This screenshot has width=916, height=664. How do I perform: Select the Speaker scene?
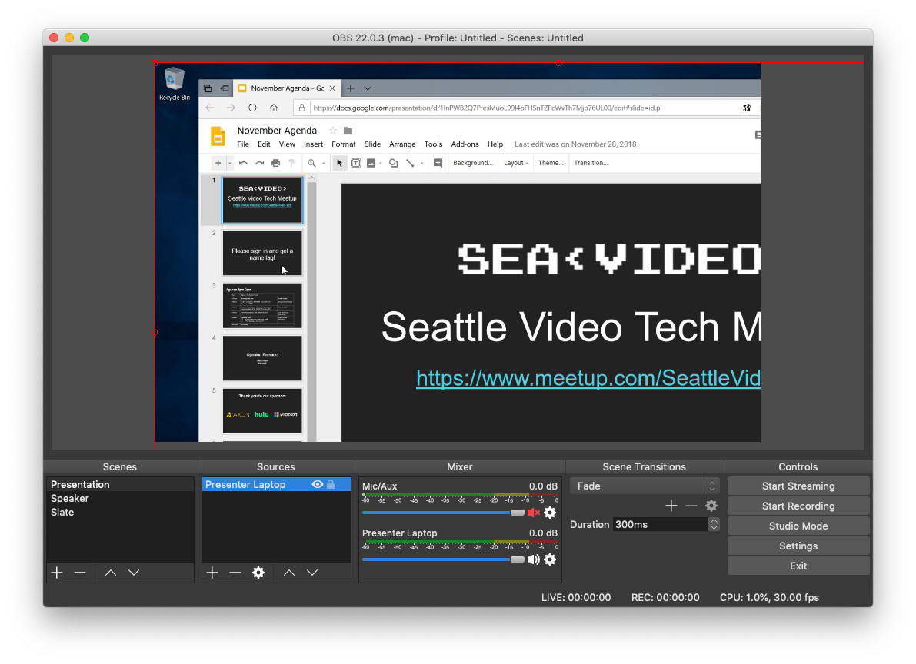point(120,499)
